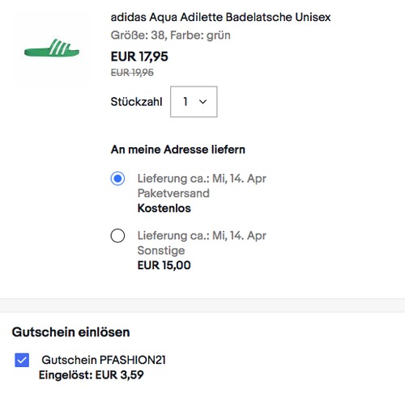
Task: Click the Stückzahl label
Action: point(136,102)
